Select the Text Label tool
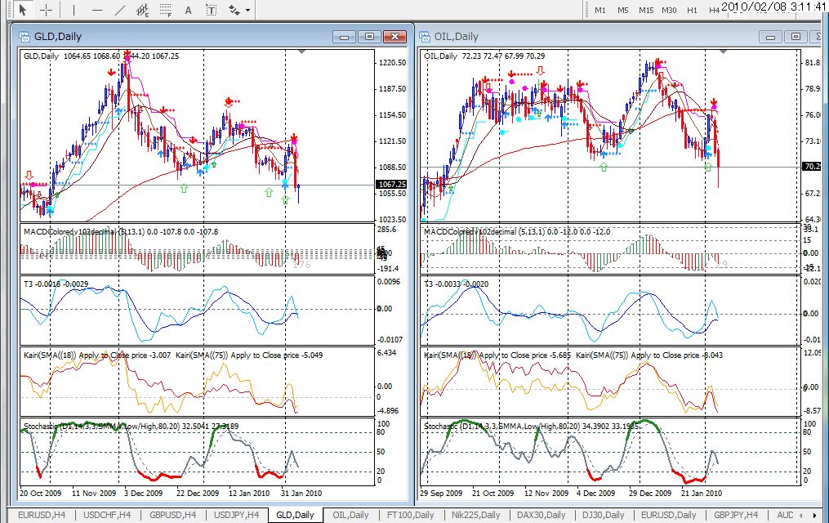 coord(211,10)
